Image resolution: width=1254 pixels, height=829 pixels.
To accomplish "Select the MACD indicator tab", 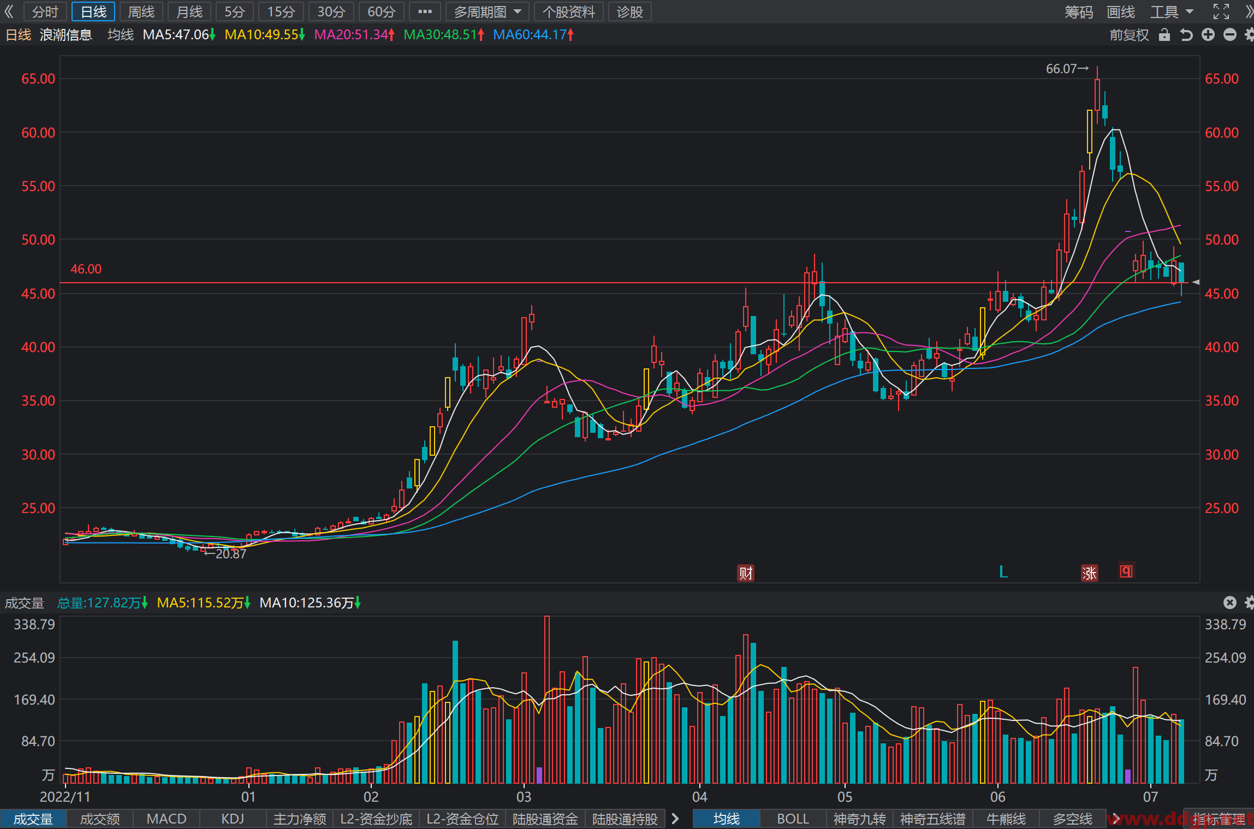I will (x=167, y=819).
